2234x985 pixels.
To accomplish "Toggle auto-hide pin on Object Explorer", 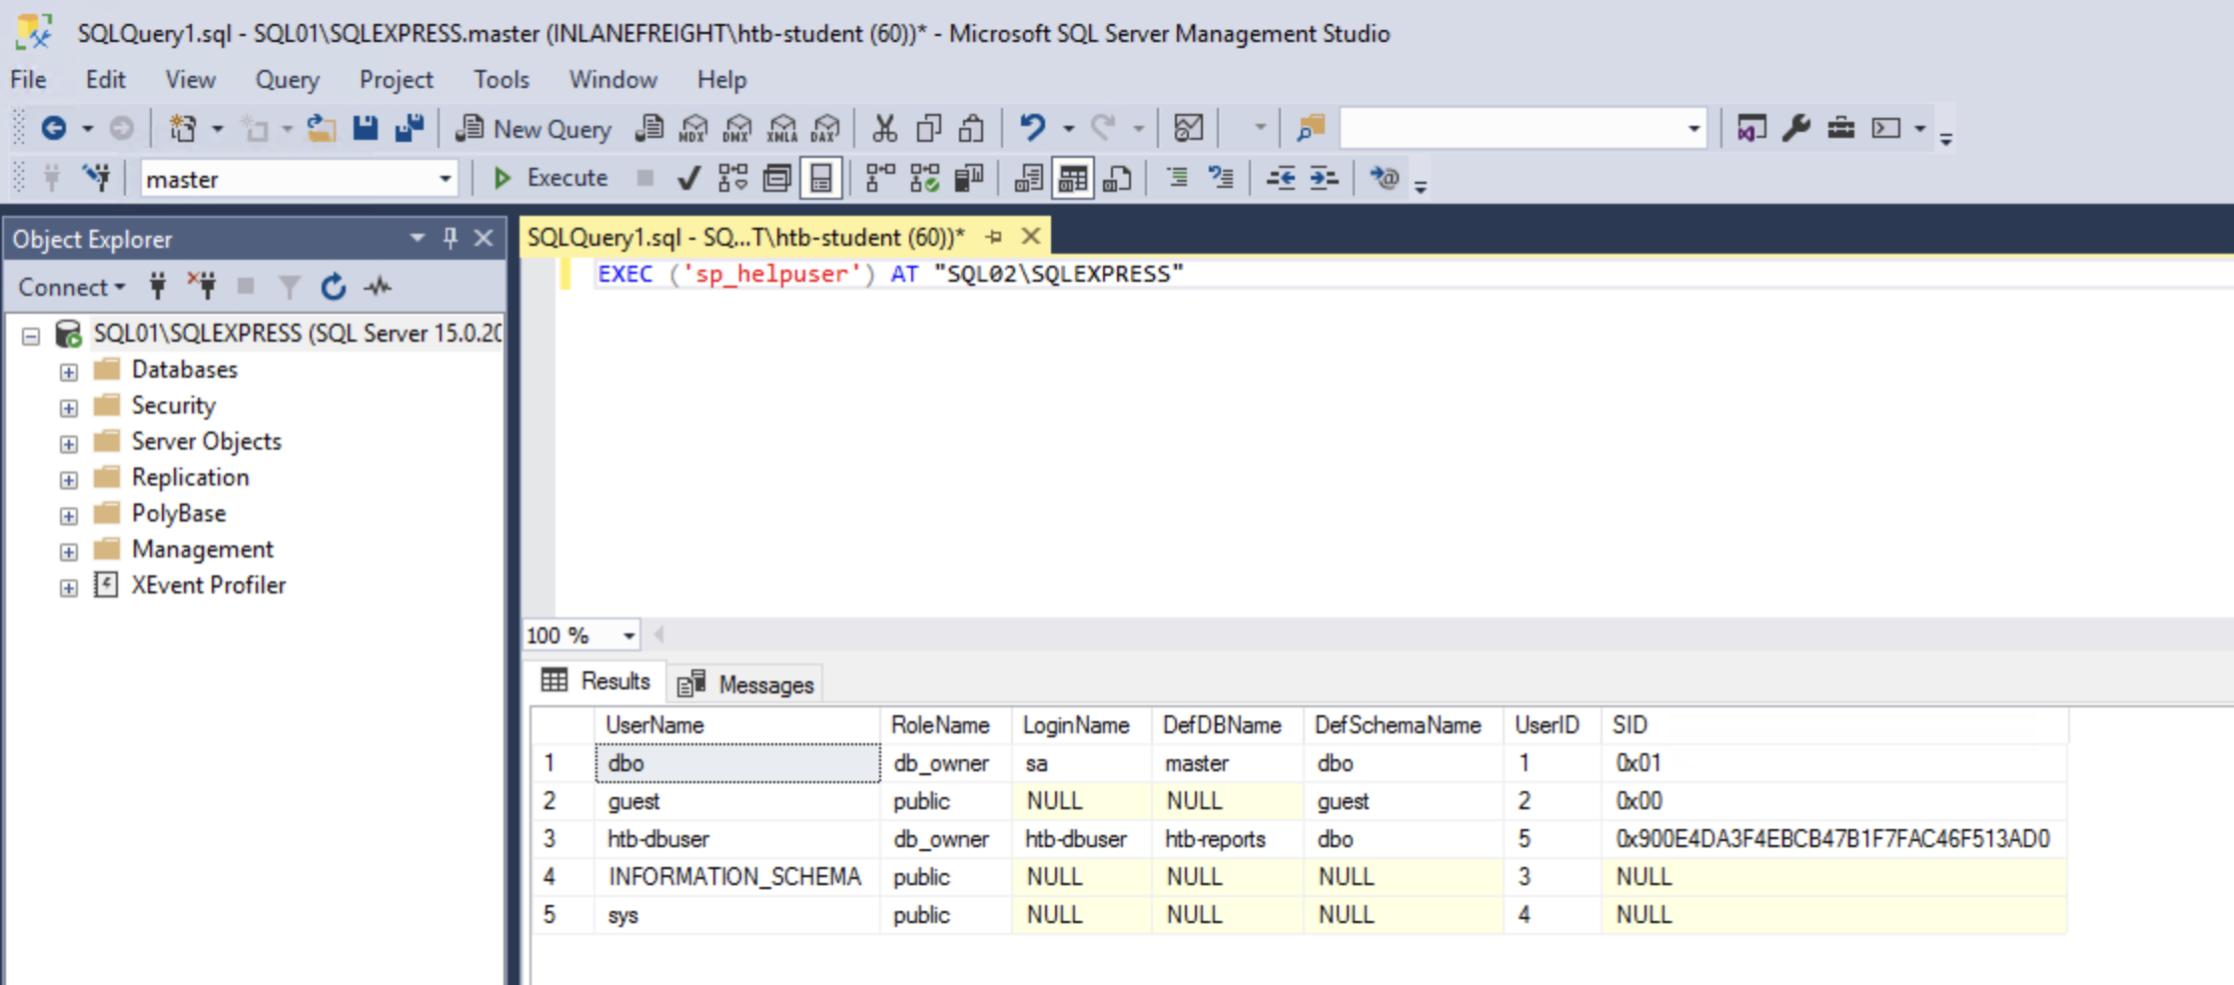I will (x=450, y=239).
